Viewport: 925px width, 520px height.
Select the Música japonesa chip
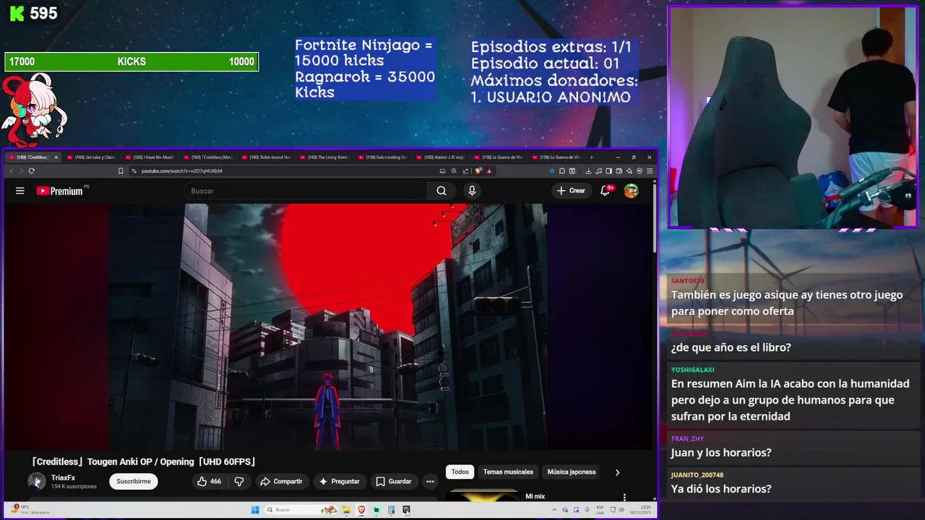572,472
